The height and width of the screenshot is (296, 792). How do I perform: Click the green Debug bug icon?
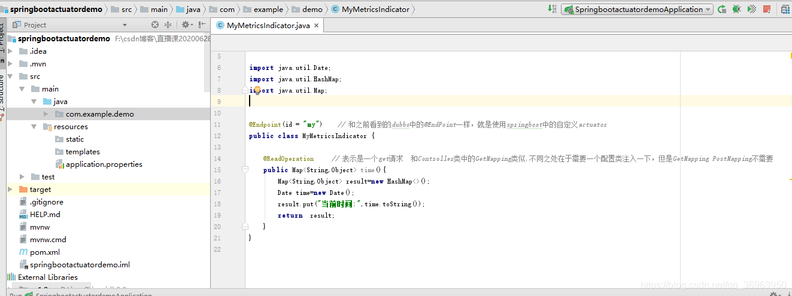pyautogui.click(x=736, y=9)
